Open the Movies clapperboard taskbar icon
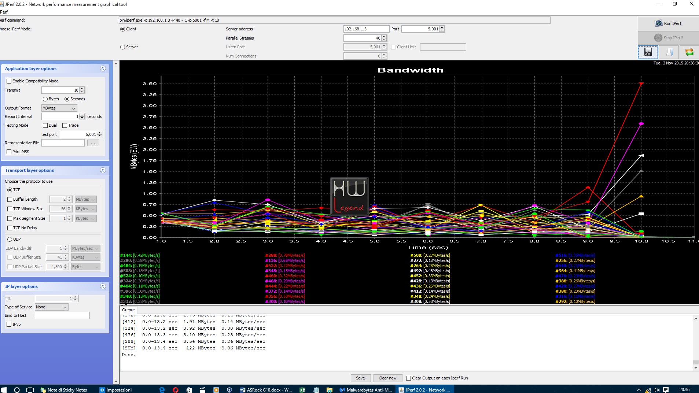This screenshot has height=393, width=699. (203, 390)
